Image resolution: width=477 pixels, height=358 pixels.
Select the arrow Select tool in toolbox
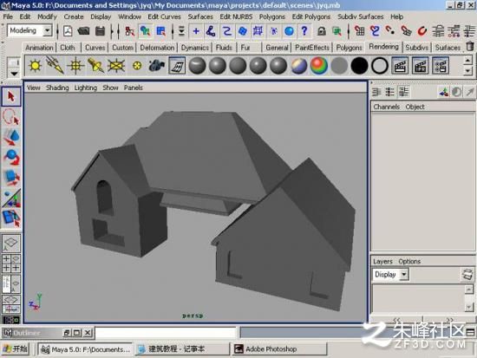click(11, 97)
